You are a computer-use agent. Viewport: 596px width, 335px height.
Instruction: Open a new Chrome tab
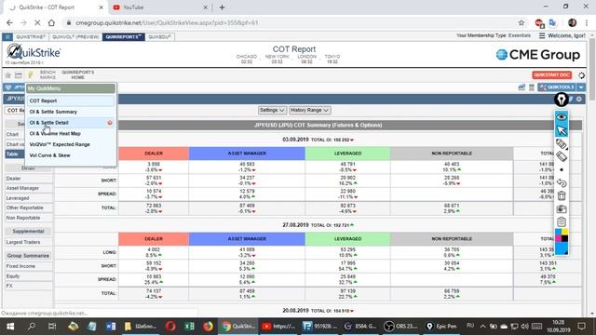222,7
